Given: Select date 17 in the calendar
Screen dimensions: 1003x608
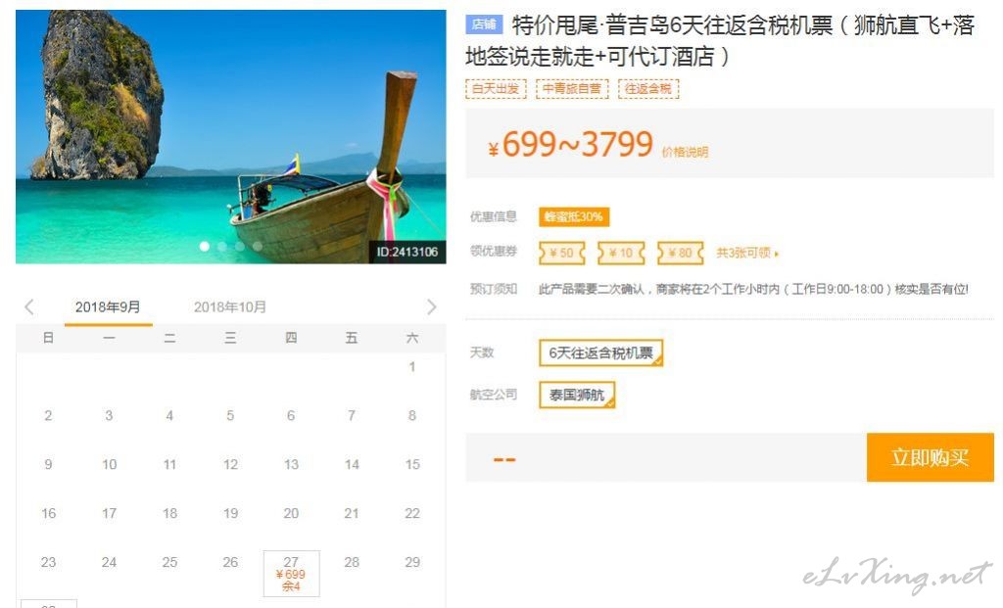Looking at the screenshot, I should tap(109, 513).
